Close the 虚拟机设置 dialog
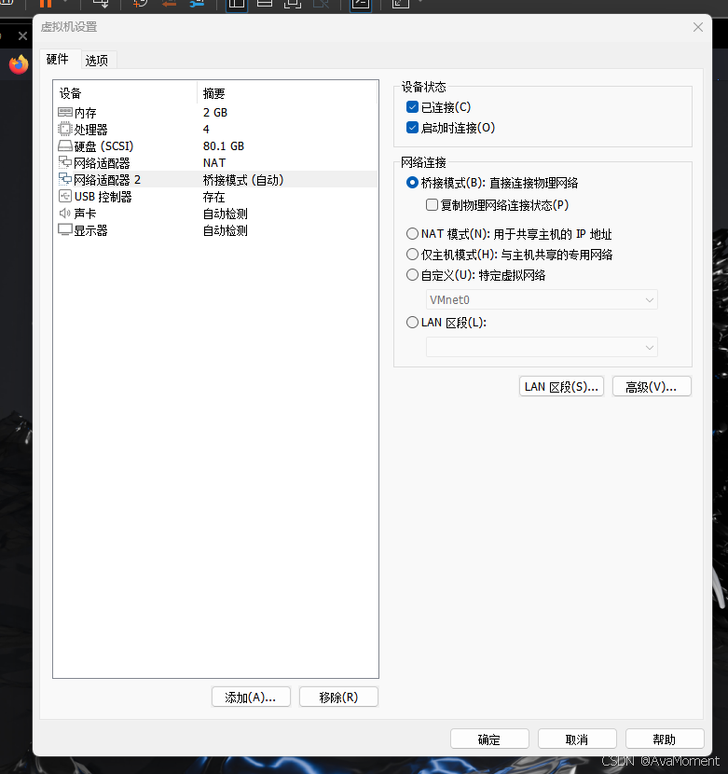728x774 pixels. point(698,27)
